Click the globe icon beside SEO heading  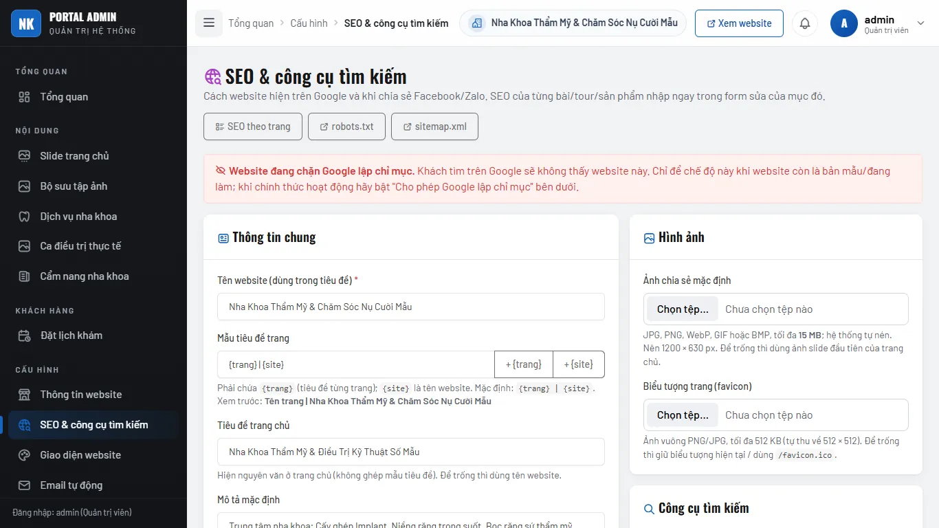click(213, 76)
